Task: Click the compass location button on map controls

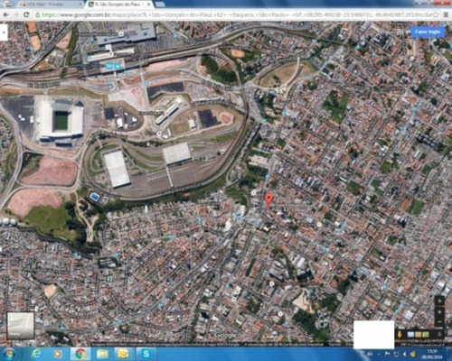Action: click(439, 301)
